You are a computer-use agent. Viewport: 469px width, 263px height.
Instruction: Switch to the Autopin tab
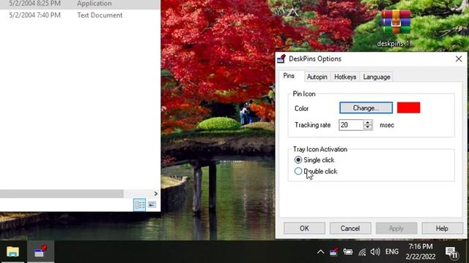[x=317, y=77]
